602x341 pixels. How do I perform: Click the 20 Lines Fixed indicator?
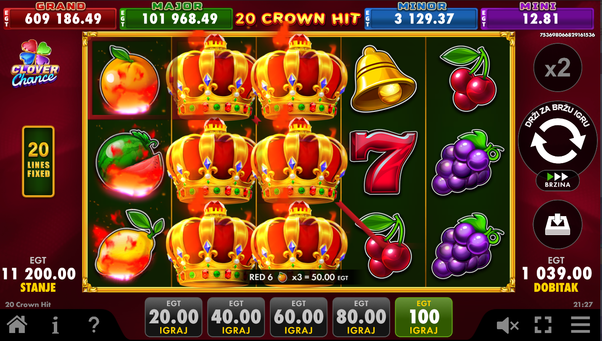(38, 161)
